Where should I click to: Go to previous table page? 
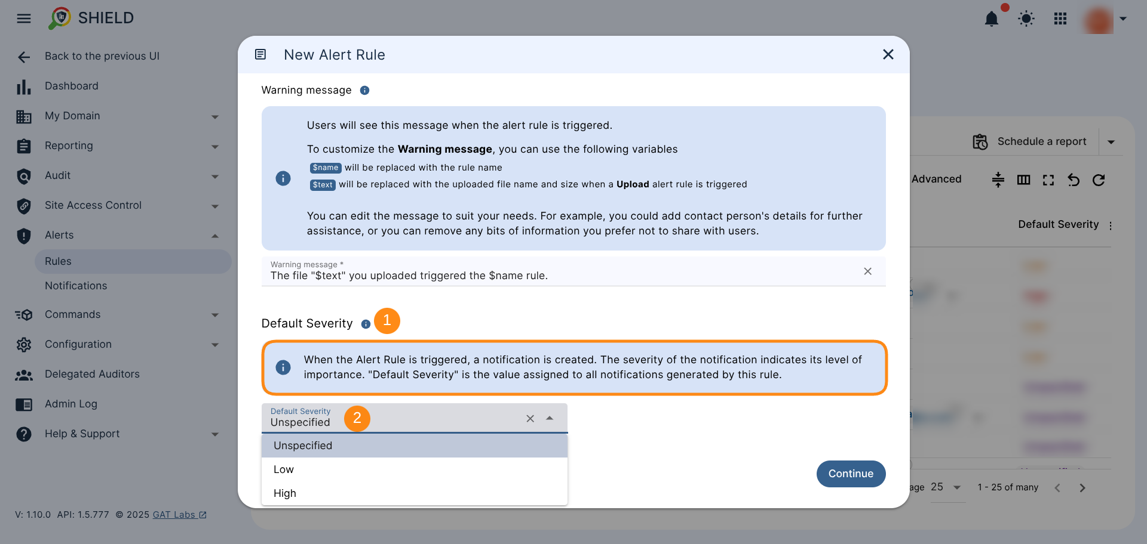tap(1057, 488)
